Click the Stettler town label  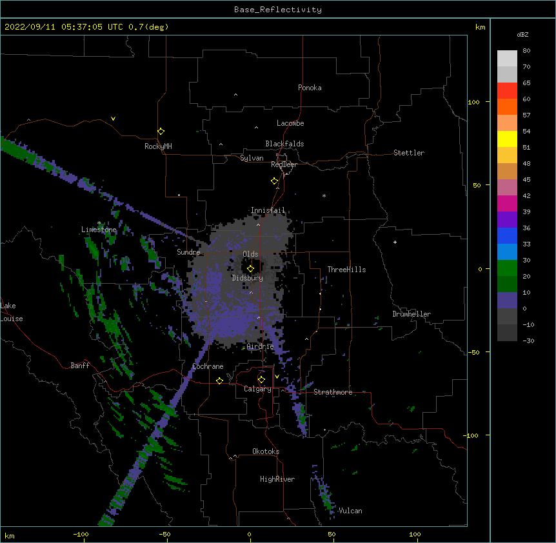point(409,153)
